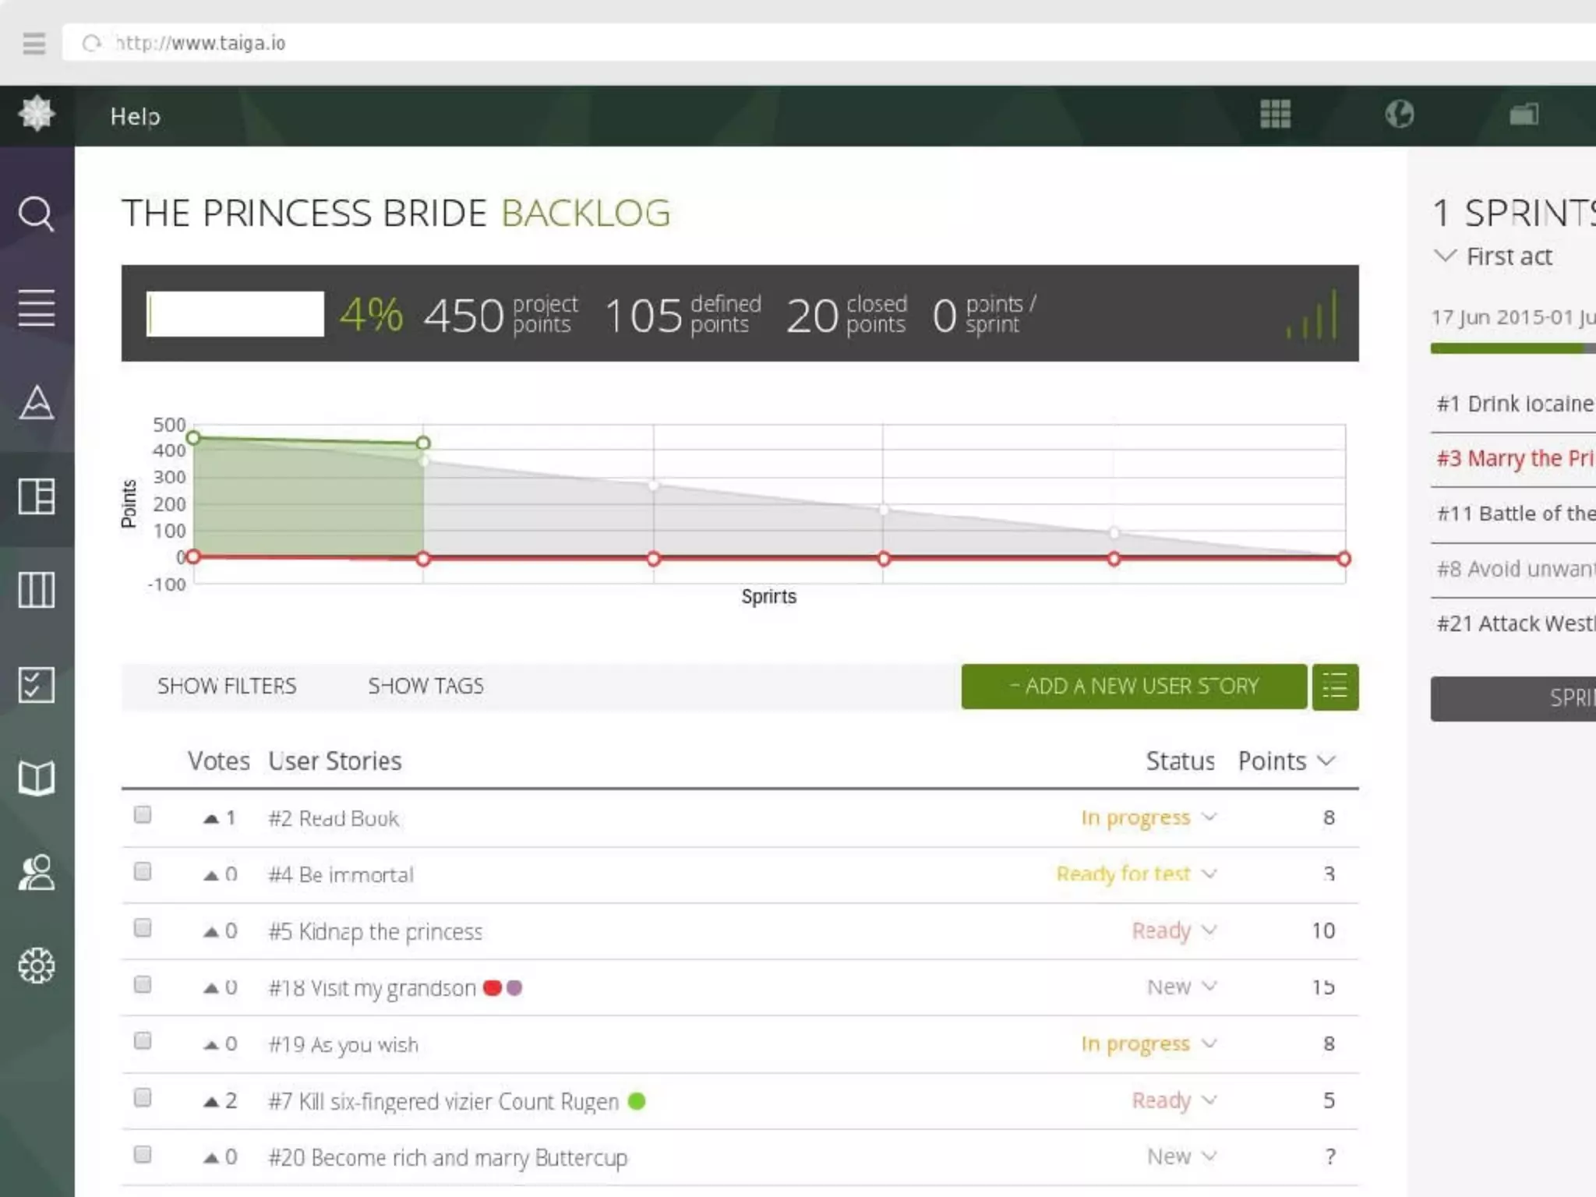Open #3 Marry the Princess sprint story
This screenshot has height=1197, width=1596.
click(x=1514, y=458)
